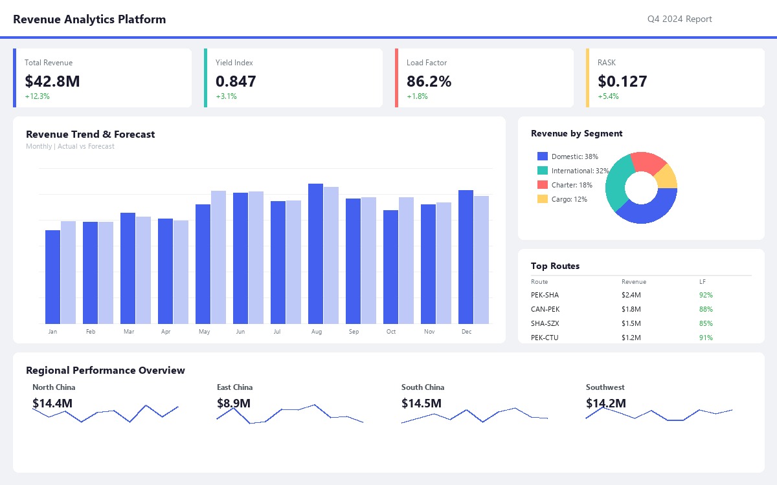Select the Charter legend color square
This screenshot has width=777, height=485.
pyautogui.click(x=541, y=185)
